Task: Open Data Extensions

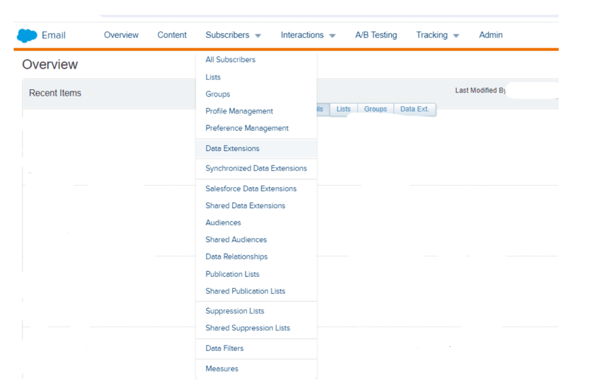Action: 232,148
